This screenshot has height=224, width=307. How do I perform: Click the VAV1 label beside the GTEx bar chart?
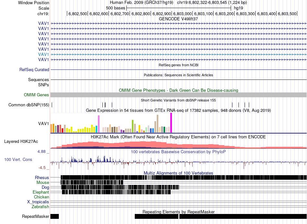click(x=44, y=123)
